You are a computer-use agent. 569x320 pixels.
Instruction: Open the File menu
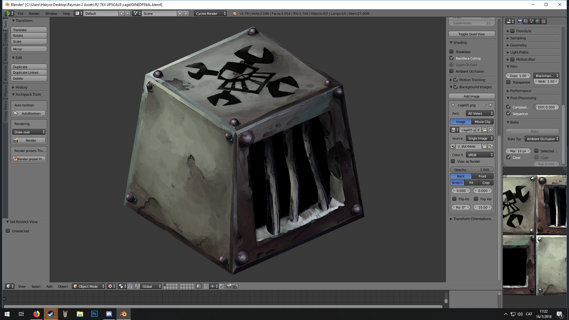point(20,13)
